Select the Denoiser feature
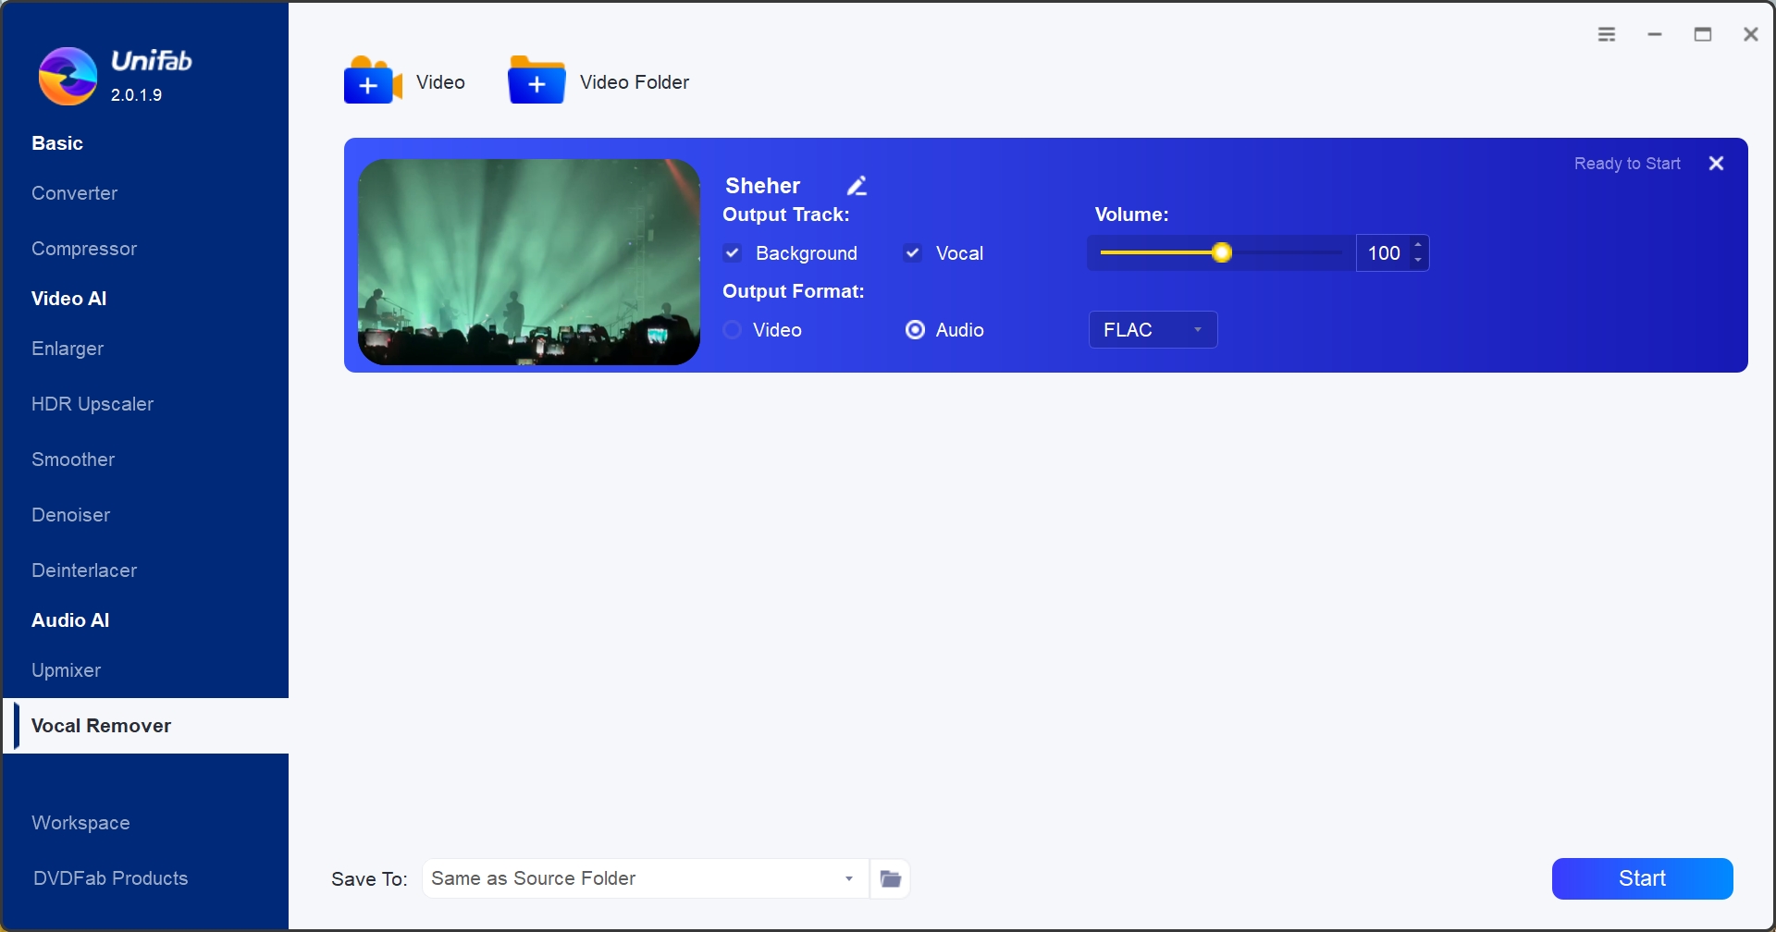This screenshot has width=1776, height=932. (x=70, y=514)
